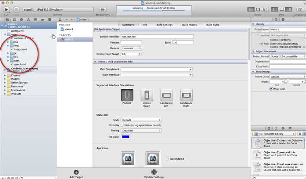Open the Devices Universal dropdown
306x179 pixels.
(x=131, y=48)
